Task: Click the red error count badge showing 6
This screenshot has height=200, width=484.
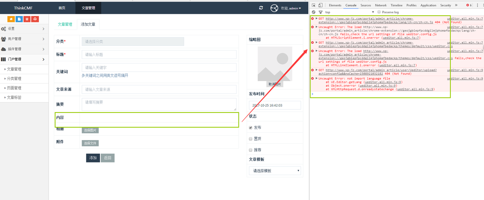Action: click(469, 5)
